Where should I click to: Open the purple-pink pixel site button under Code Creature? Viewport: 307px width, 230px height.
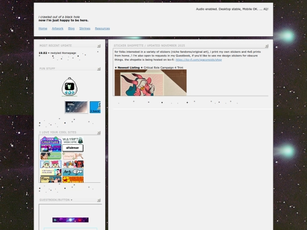click(51, 148)
